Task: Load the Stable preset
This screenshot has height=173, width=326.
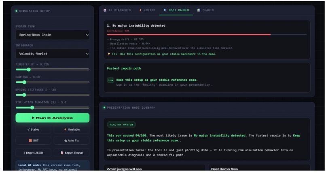Action: click(x=33, y=129)
